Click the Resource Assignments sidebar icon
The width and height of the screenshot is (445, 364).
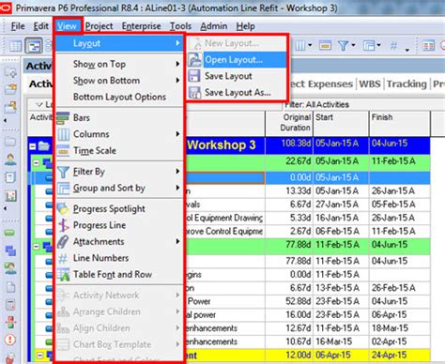click(x=10, y=268)
